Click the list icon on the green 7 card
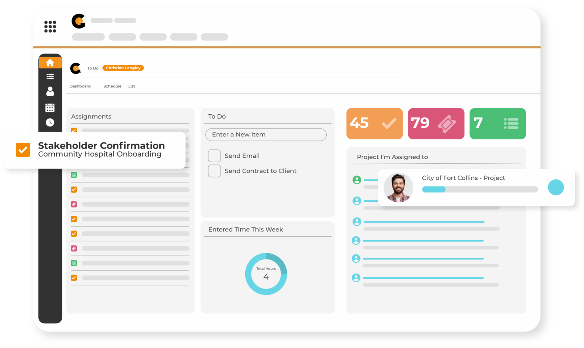This screenshot has width=584, height=348. [x=511, y=123]
